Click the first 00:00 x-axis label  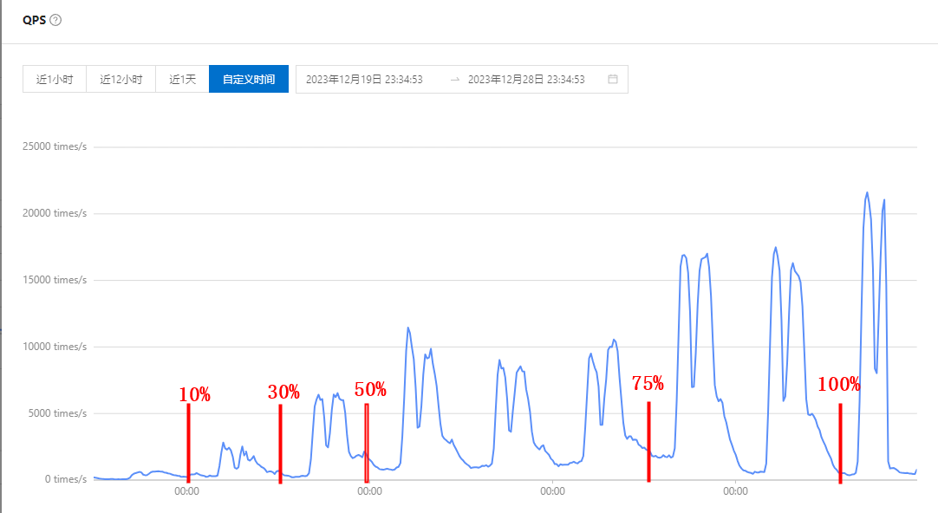(x=187, y=490)
